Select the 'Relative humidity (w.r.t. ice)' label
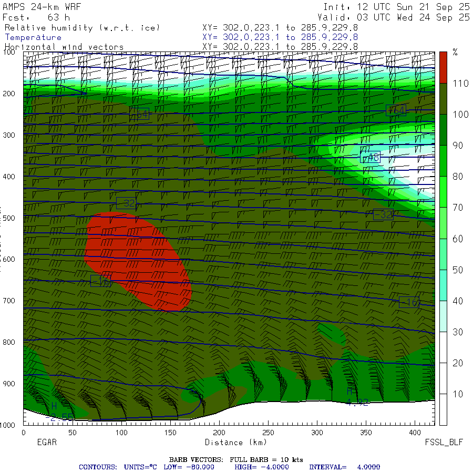Image resolution: width=473 pixels, height=473 pixels. [x=82, y=28]
